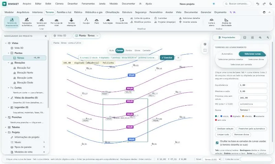Open the Orçamento ribbon tab
The height and width of the screenshot is (164, 275).
coord(220,12)
